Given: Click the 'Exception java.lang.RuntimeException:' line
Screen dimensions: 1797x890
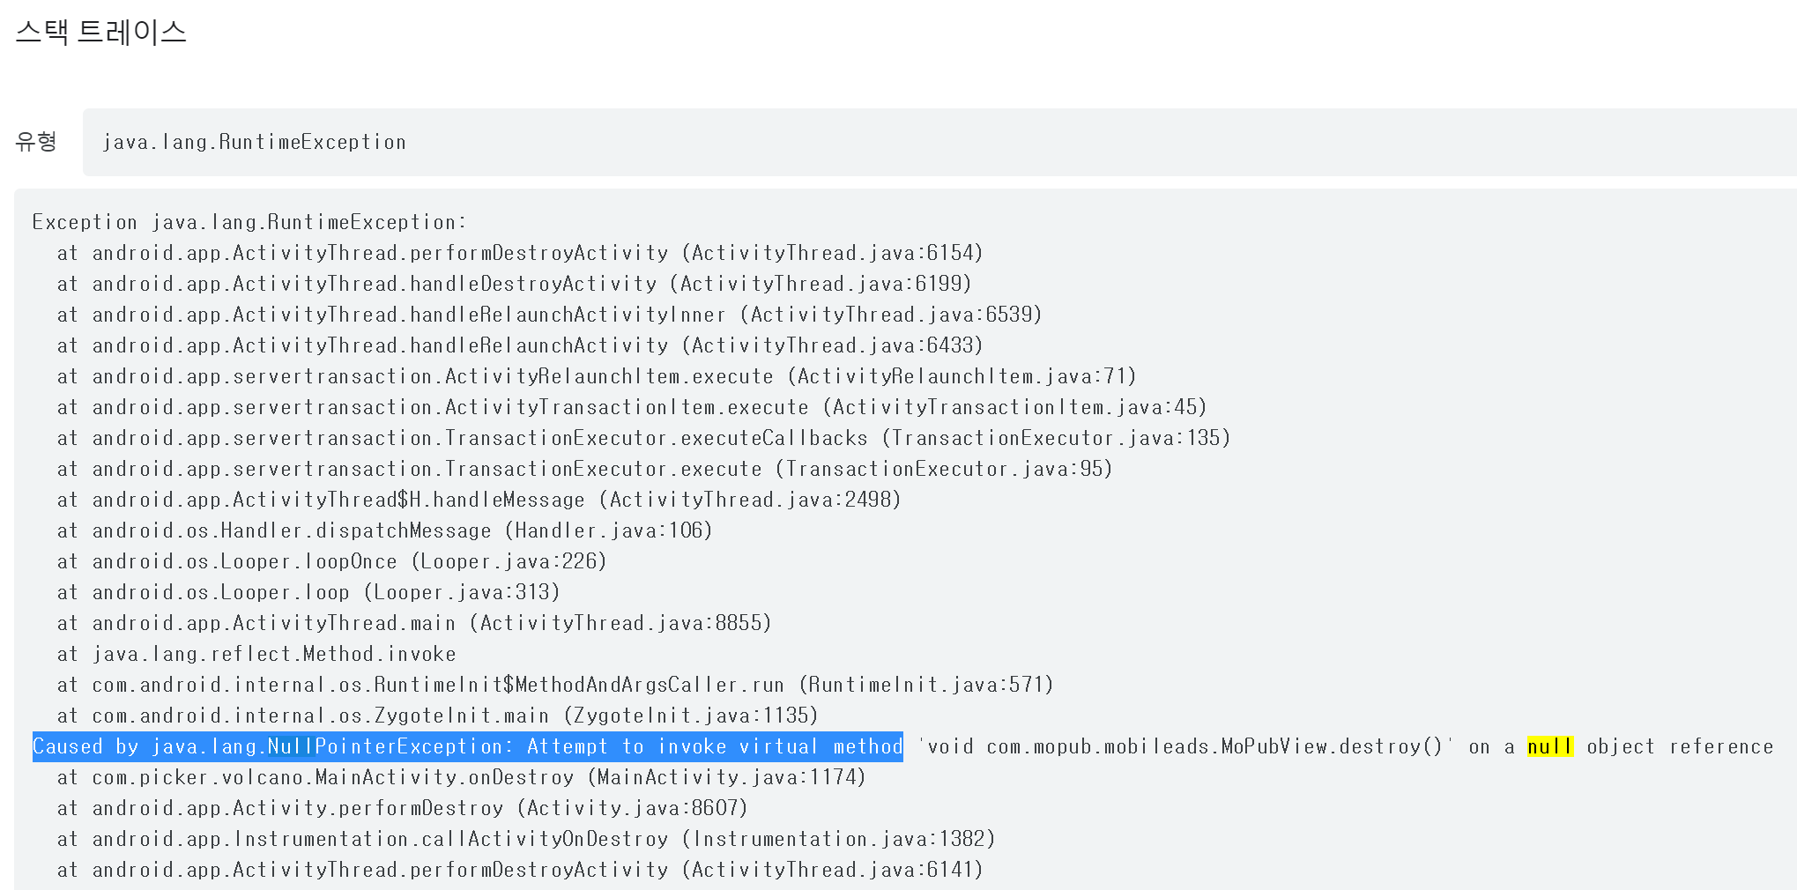Looking at the screenshot, I should point(249,222).
